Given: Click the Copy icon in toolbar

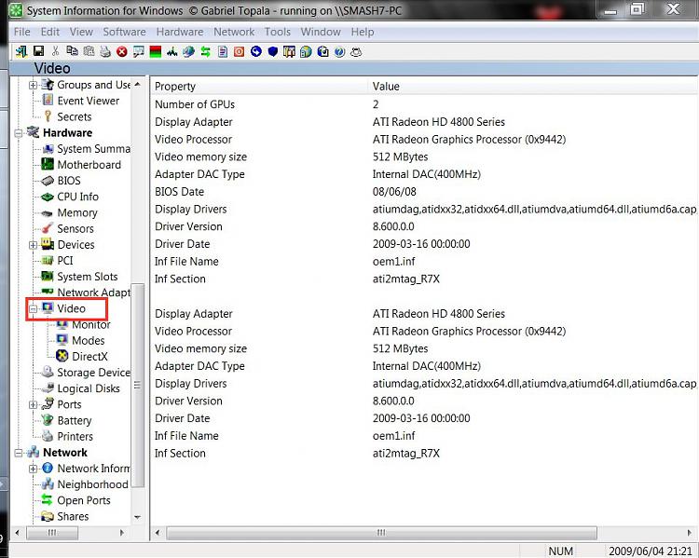Looking at the screenshot, I should [x=72, y=51].
